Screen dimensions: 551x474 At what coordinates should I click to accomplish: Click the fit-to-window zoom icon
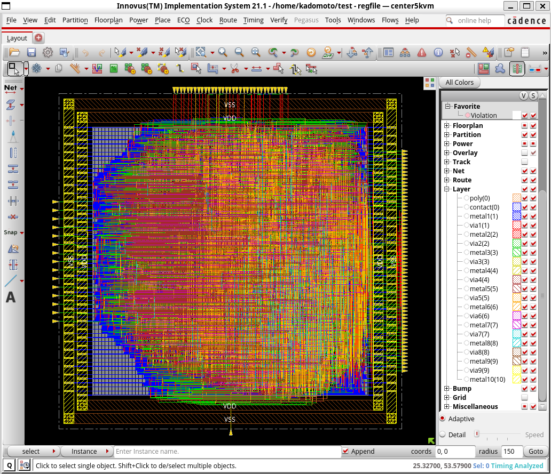(201, 52)
